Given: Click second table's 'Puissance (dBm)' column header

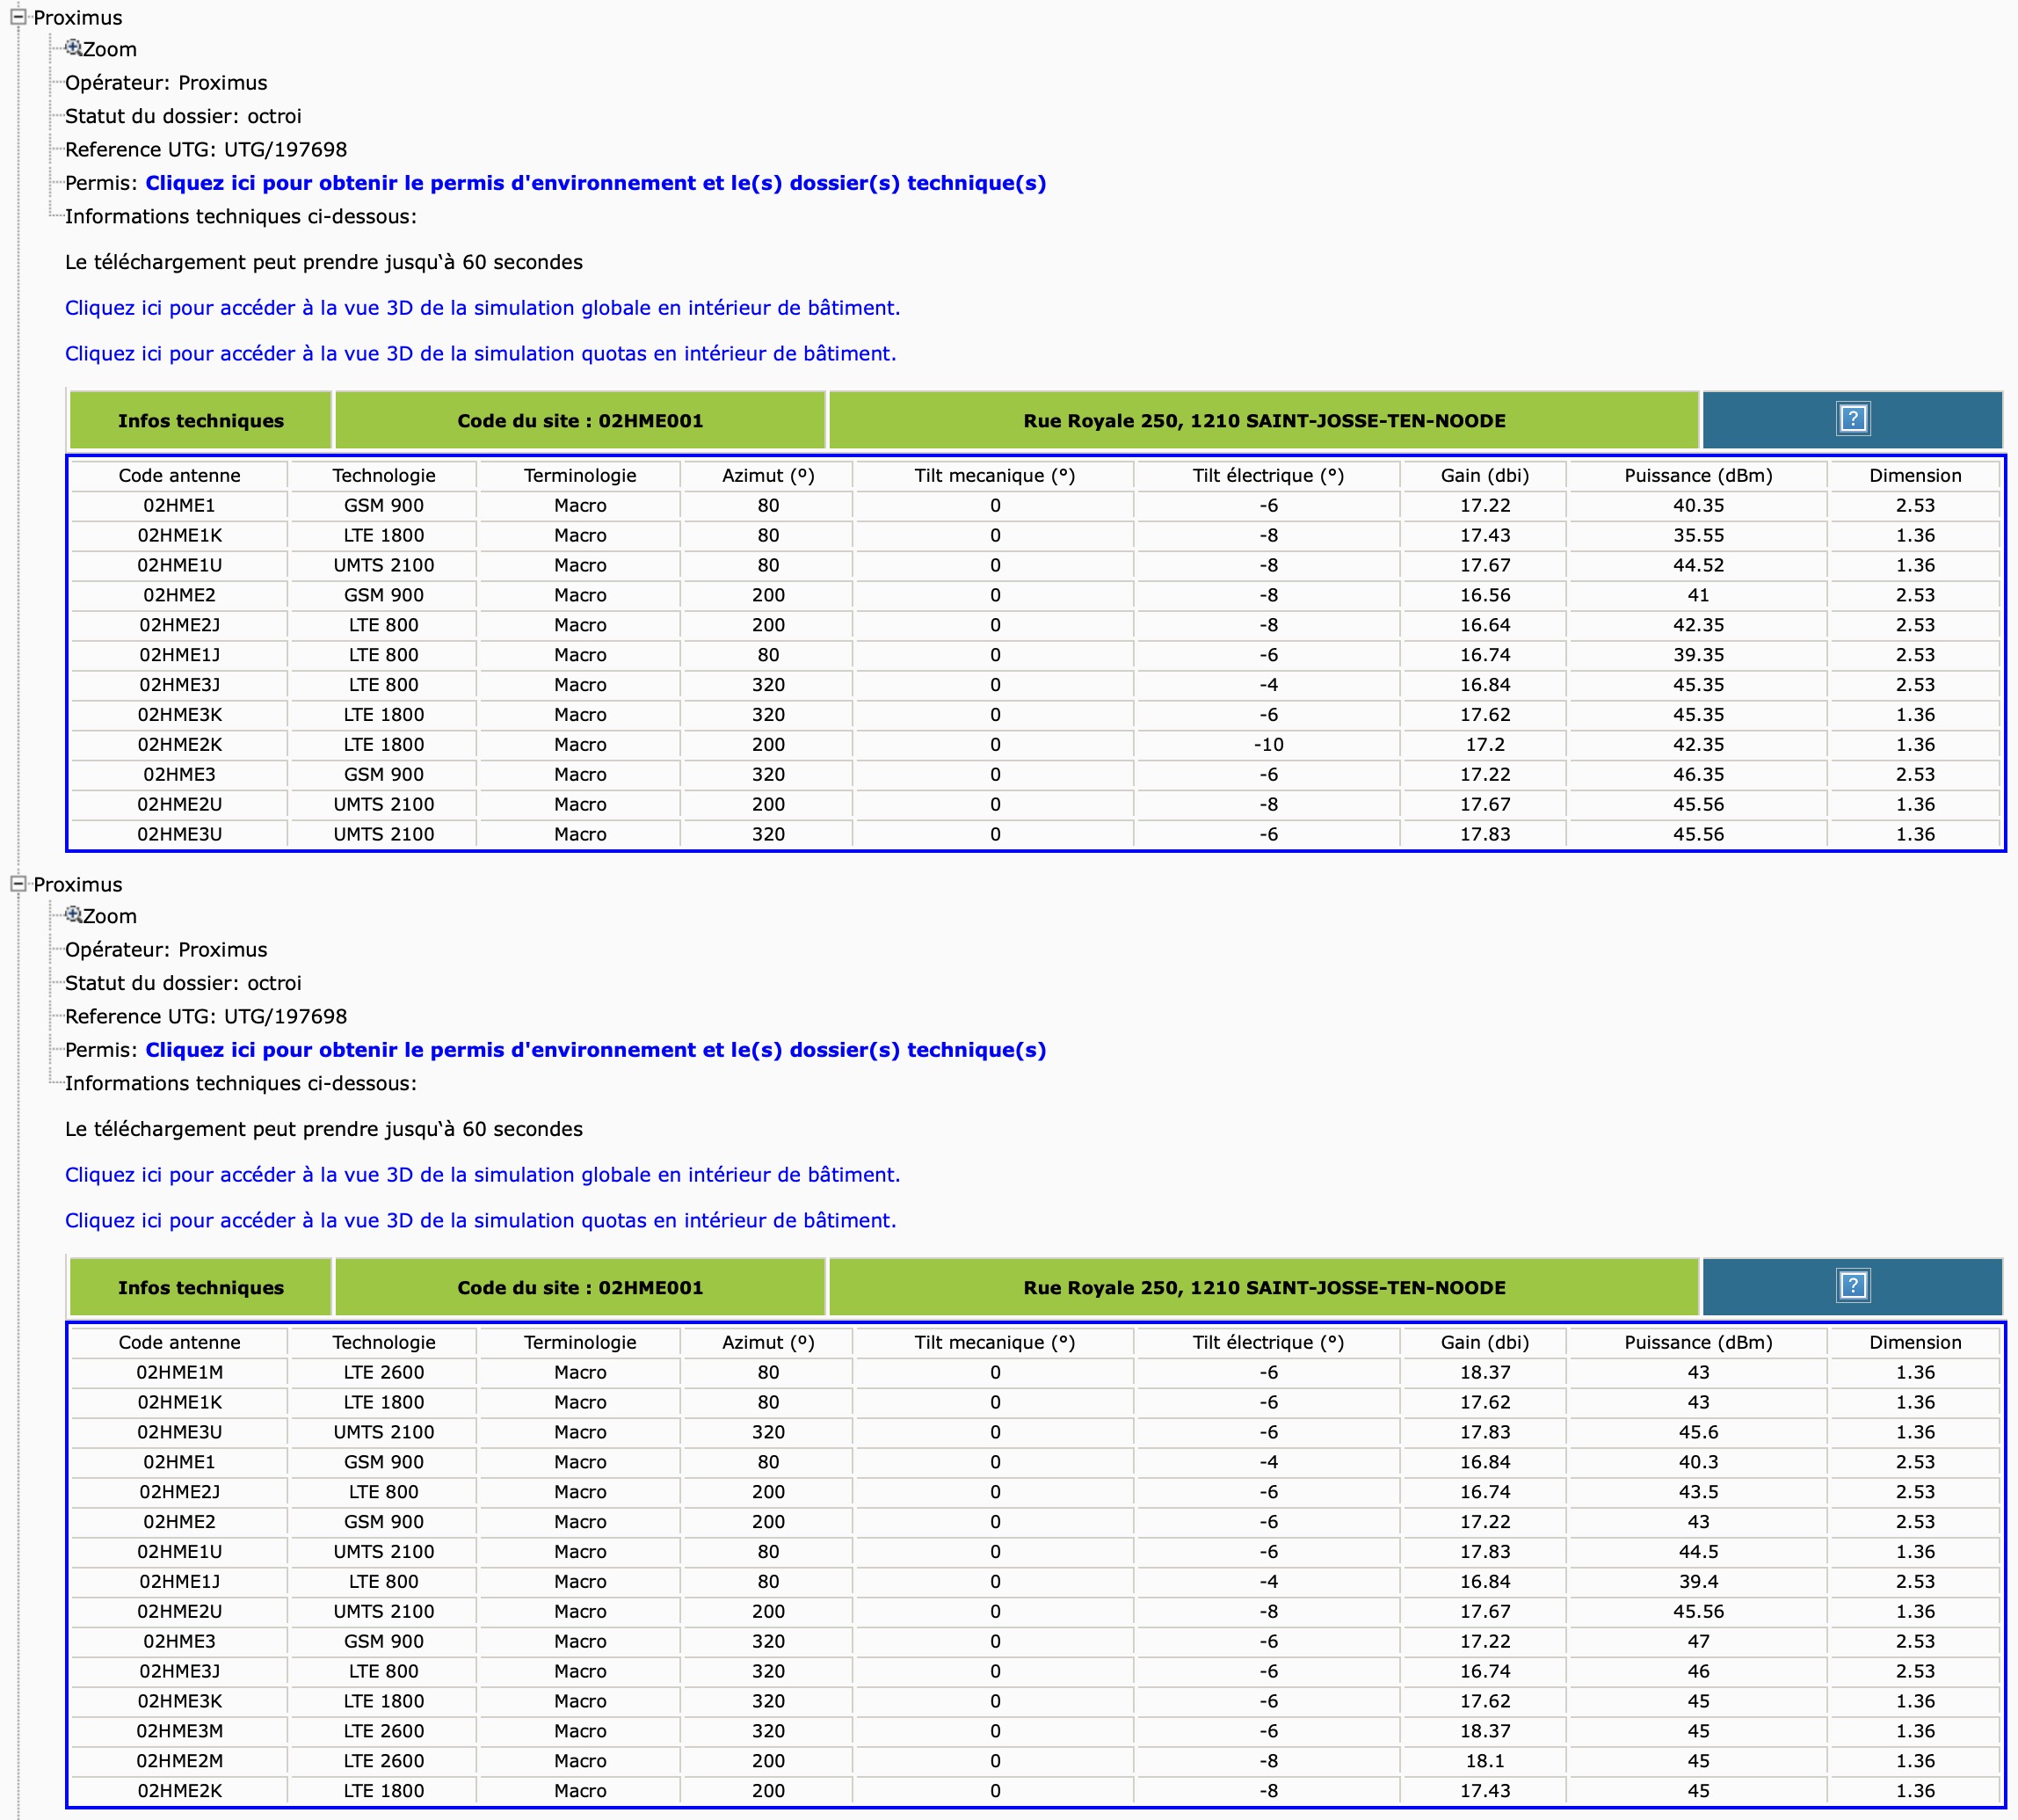Looking at the screenshot, I should click(1697, 1343).
